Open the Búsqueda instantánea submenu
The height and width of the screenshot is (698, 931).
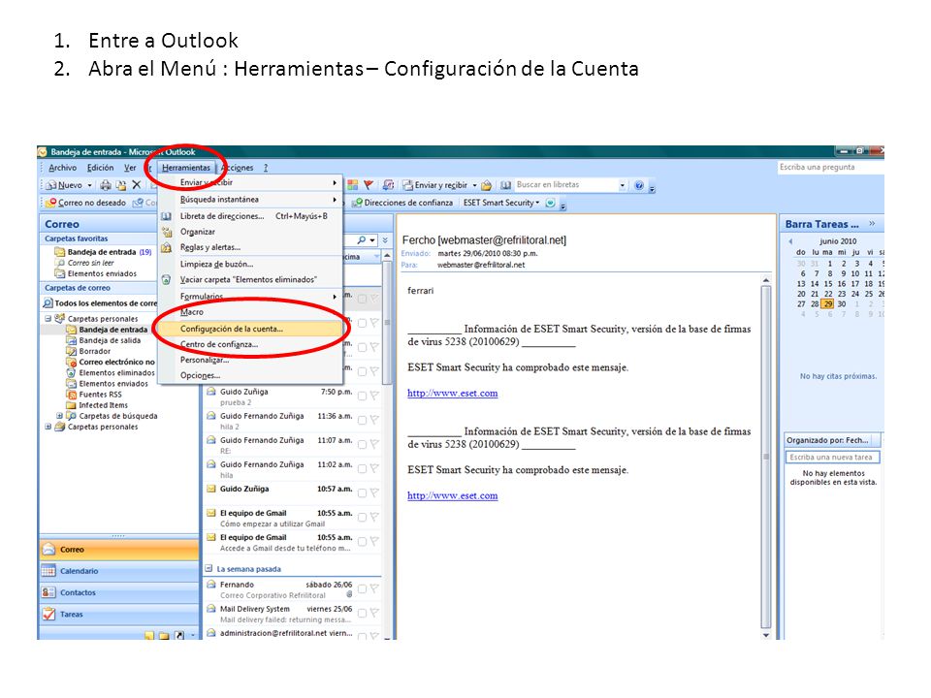[x=250, y=200]
